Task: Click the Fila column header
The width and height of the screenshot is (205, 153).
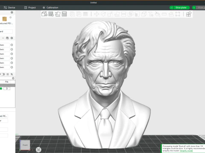Action: coord(7,82)
